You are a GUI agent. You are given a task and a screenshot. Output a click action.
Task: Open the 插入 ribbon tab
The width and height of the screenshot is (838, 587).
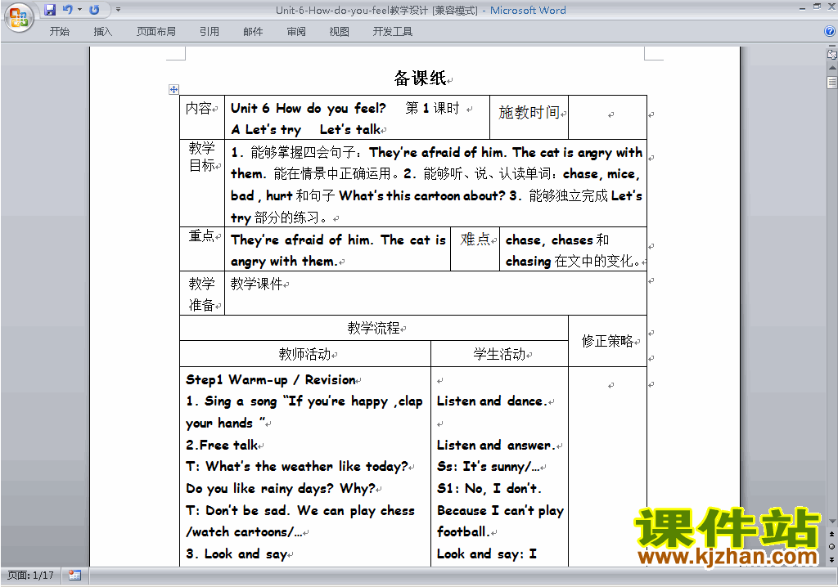tap(102, 32)
